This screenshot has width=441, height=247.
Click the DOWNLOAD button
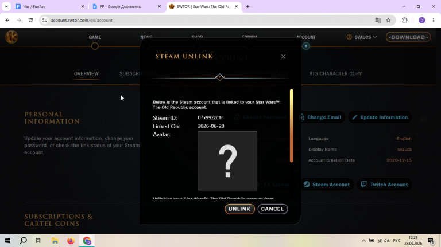[408, 37]
